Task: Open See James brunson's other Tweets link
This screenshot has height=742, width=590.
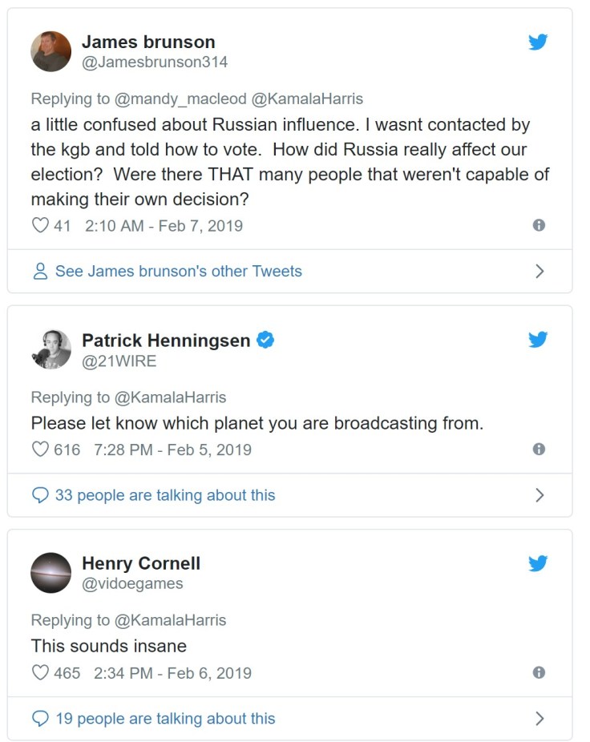Action: 178,272
